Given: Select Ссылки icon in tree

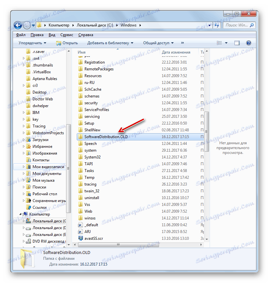Looking at the screenshot, I should [x=28, y=207].
